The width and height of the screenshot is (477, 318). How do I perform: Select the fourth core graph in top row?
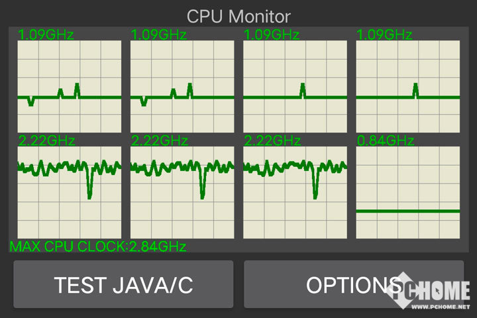[408, 86]
